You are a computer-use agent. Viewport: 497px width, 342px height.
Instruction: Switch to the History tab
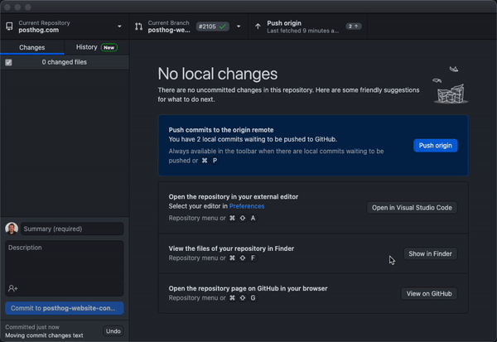(x=86, y=47)
